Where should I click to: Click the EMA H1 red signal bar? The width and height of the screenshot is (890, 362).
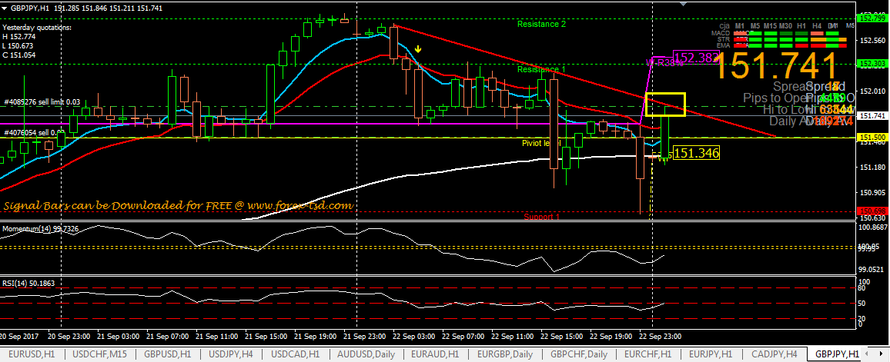(801, 45)
